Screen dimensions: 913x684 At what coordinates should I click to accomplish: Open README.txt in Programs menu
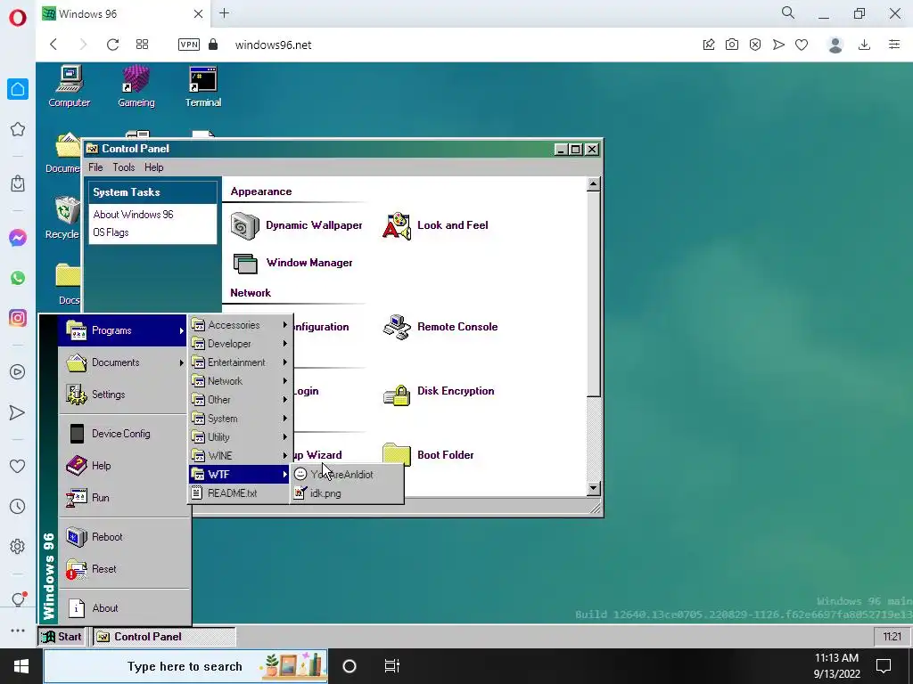pyautogui.click(x=240, y=493)
